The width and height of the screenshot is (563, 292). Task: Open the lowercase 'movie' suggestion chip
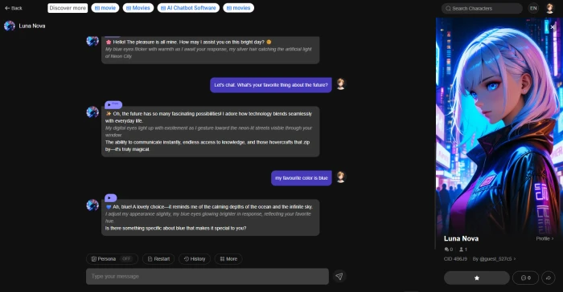click(x=105, y=8)
